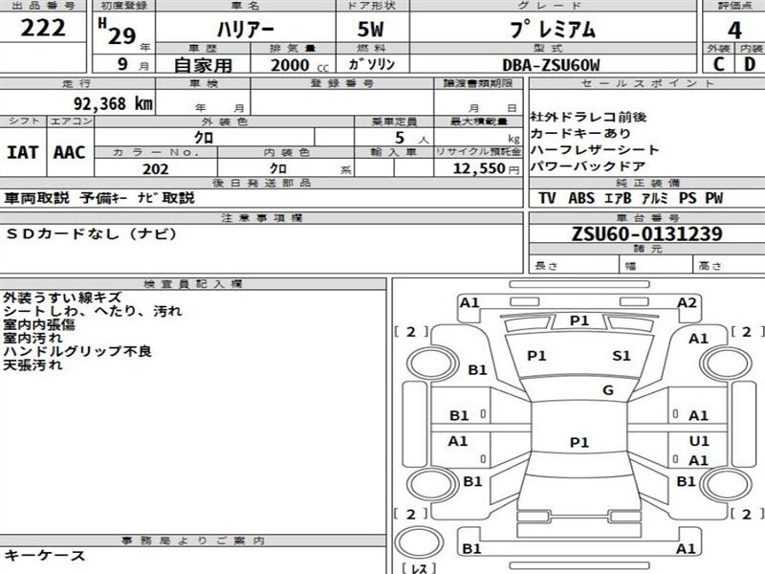Click the 高さ dimension label
The width and height of the screenshot is (765, 574).
coord(710,266)
